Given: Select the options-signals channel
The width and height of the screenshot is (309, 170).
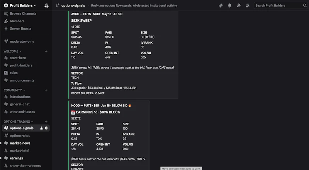Looking at the screenshot, I should pos(22,128).
